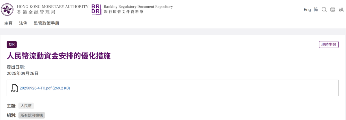The height and width of the screenshot is (120, 346).
Task: Click the issue date 2025年09月26日
Action: (x=22, y=73)
